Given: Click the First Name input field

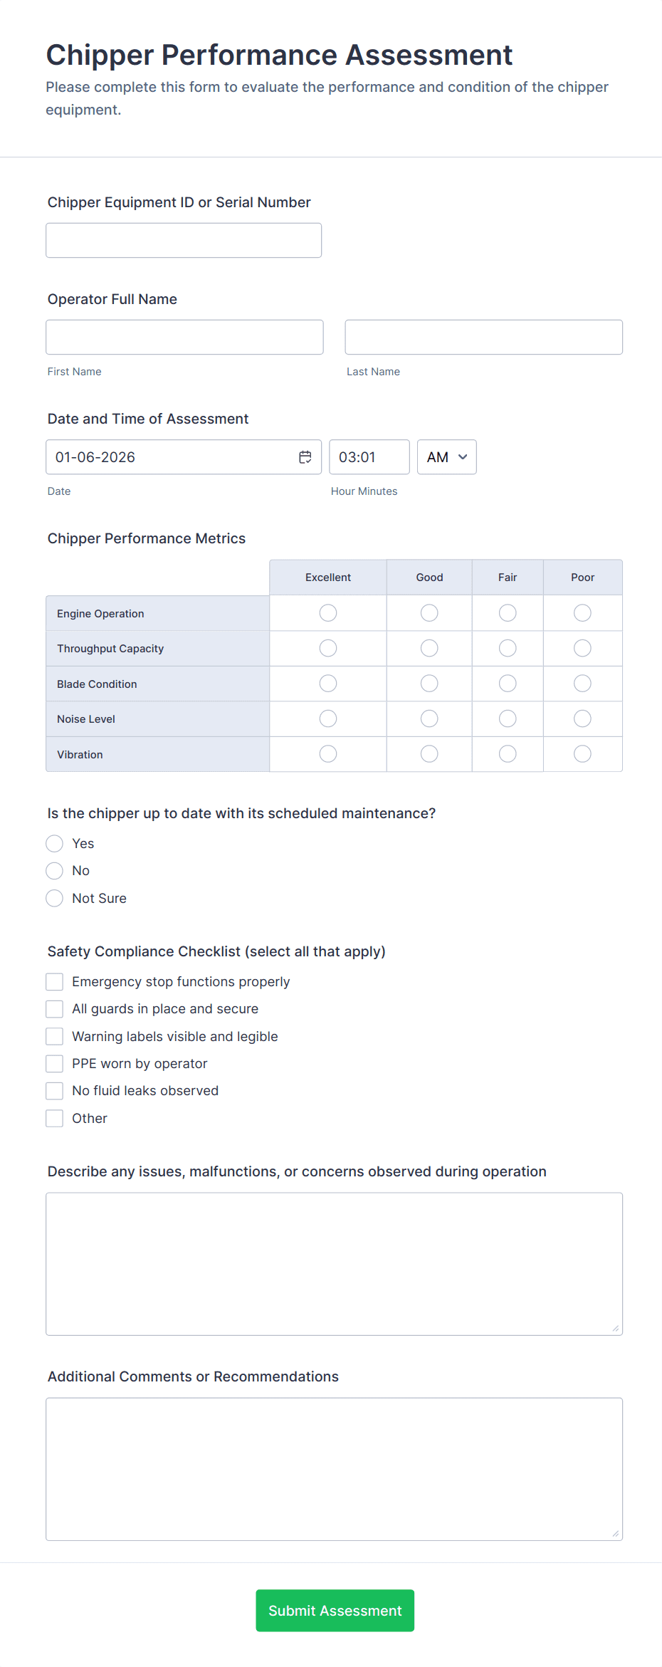Looking at the screenshot, I should (x=184, y=338).
